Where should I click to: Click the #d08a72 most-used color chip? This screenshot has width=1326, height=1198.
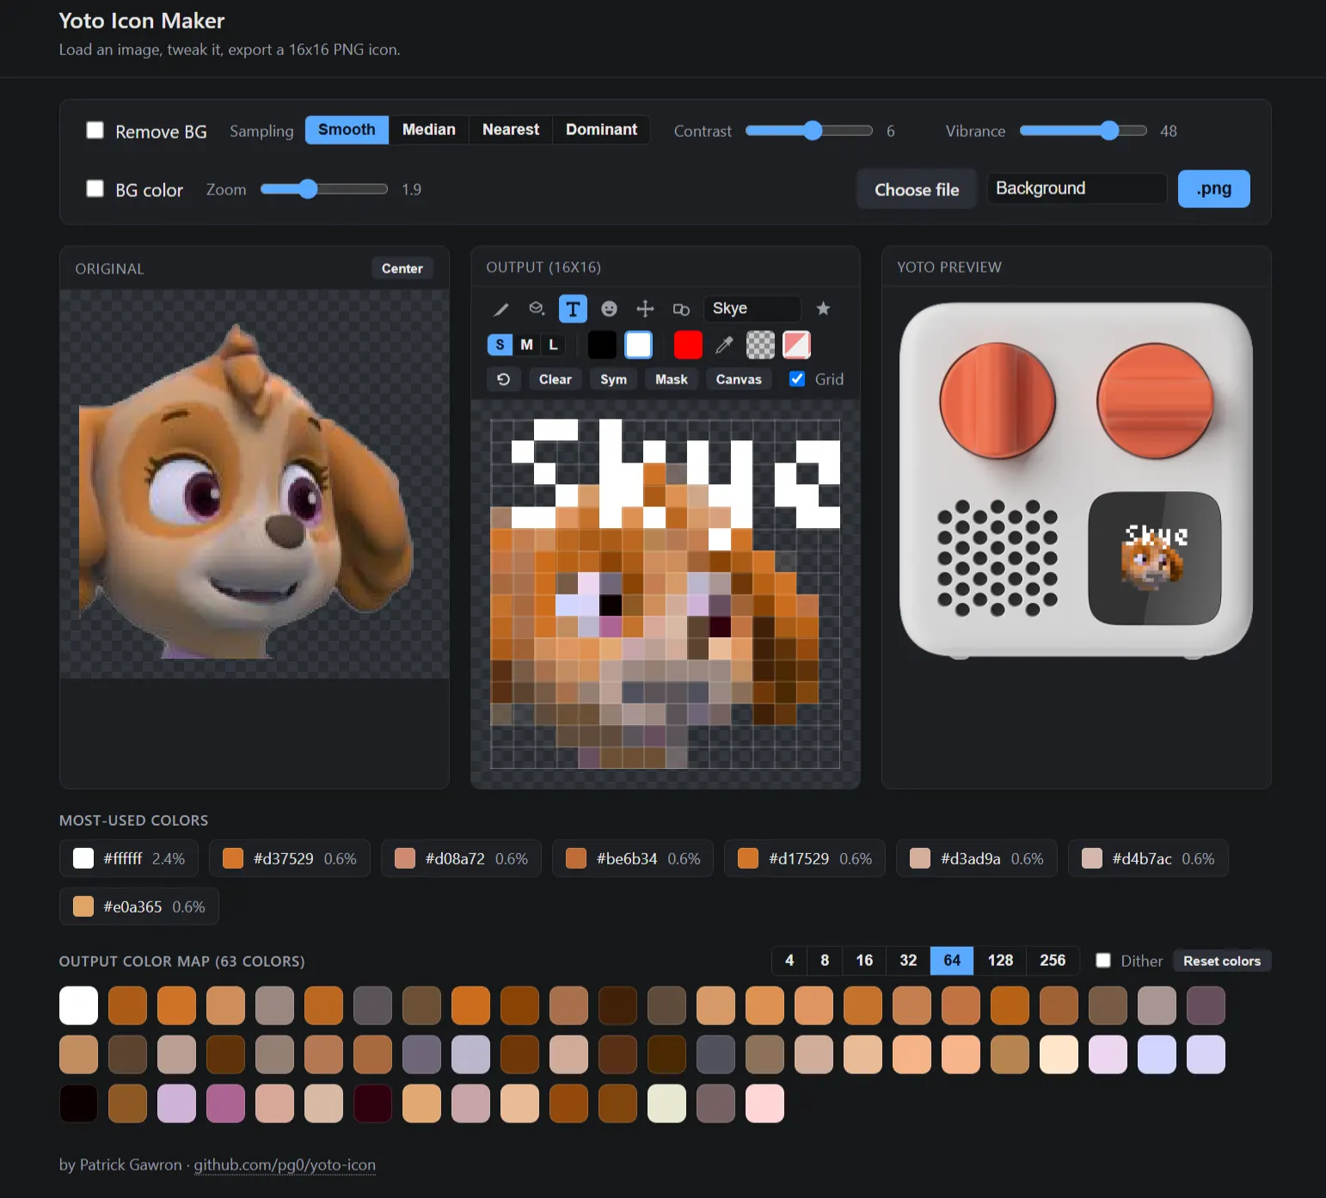[461, 858]
